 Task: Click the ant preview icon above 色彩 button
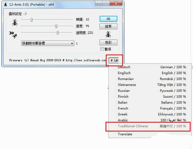pos(108,34)
